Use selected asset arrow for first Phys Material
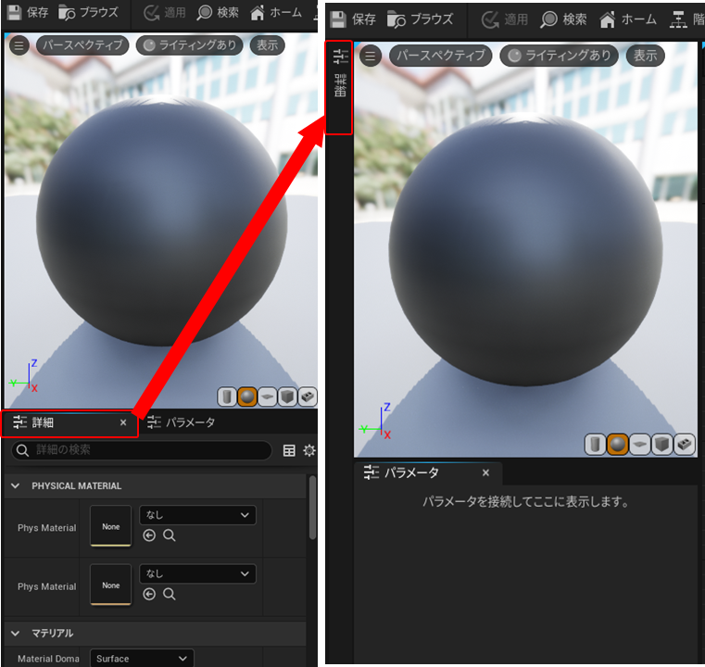Viewport: 705px width, 667px height. [x=149, y=535]
